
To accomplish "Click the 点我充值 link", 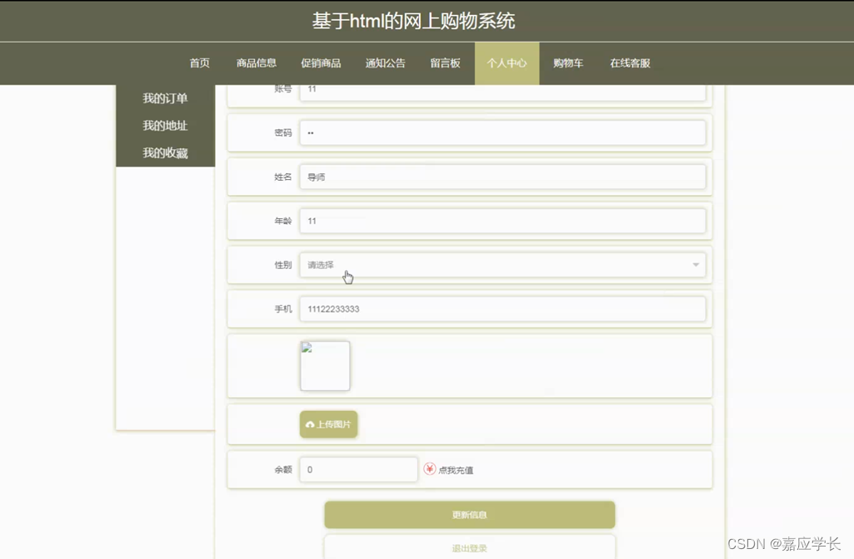I will 456,470.
